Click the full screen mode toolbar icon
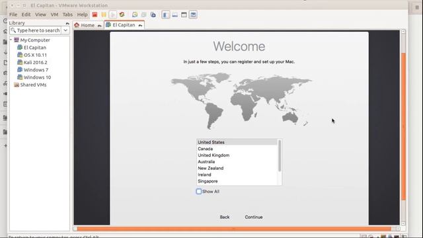 [x=184, y=15]
